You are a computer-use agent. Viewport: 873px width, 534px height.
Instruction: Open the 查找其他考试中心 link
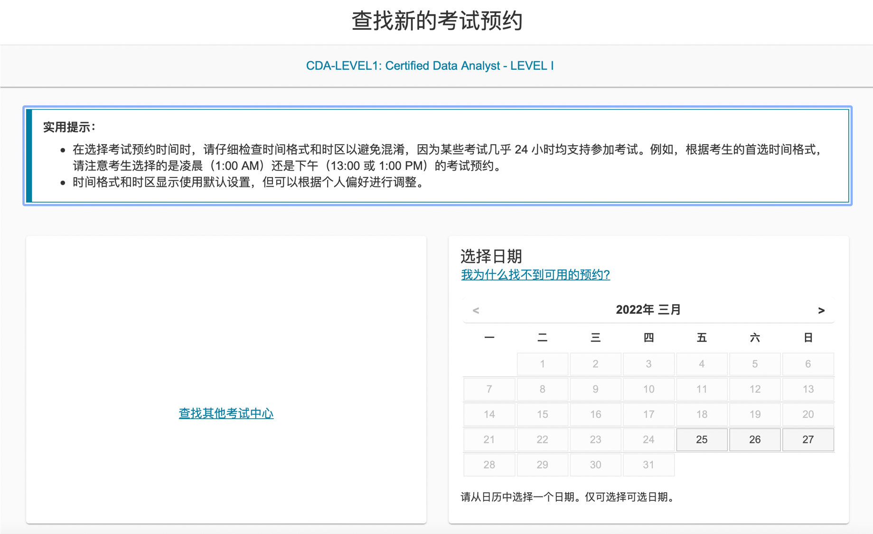coord(226,413)
